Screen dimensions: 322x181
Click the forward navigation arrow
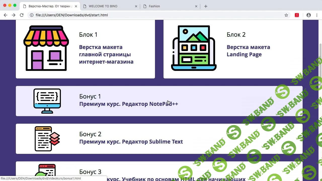[x=14, y=15]
